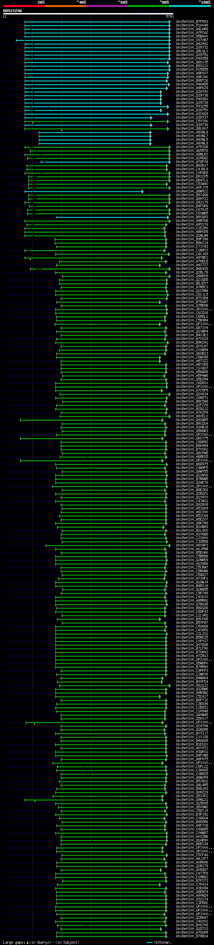Click the red 20% identity color segment
Viewport: 214px width, 945px height.
tap(24, 6)
